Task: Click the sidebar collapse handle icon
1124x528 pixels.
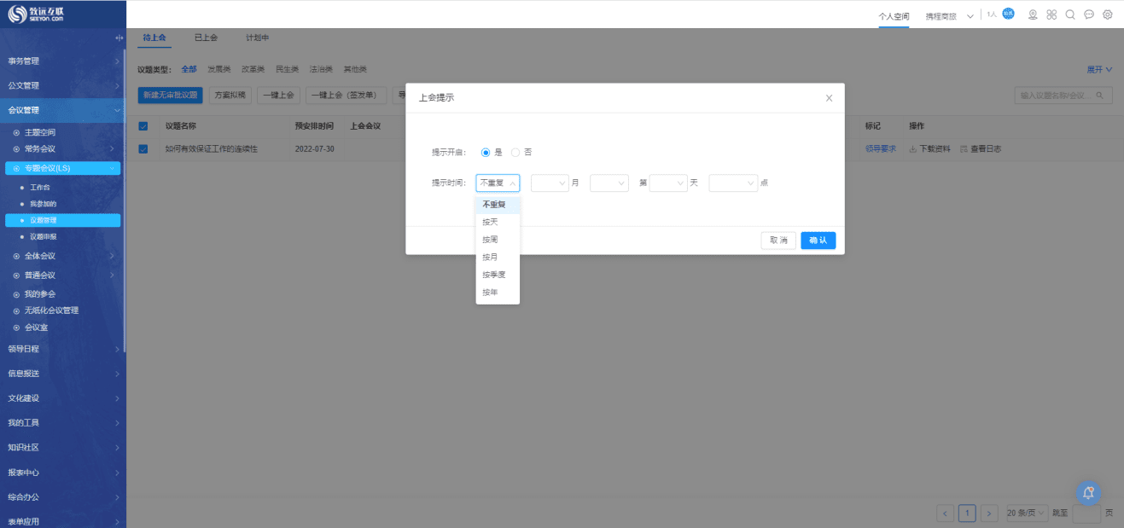Action: point(119,38)
